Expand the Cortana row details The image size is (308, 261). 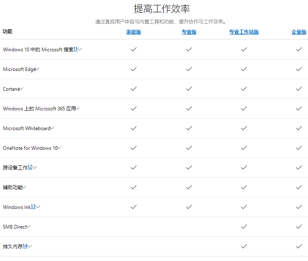pos(21,89)
